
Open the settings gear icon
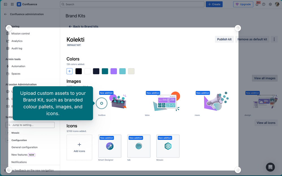pyautogui.click(x=270, y=4)
